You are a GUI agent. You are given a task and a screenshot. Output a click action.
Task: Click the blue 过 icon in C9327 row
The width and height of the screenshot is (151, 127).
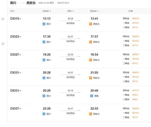click(44, 60)
